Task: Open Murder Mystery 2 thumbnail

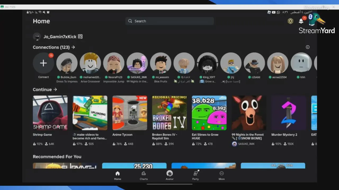Action: pyautogui.click(x=289, y=113)
